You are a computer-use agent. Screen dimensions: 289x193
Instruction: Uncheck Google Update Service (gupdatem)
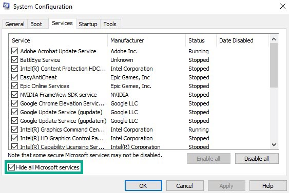pyautogui.click(x=14, y=121)
